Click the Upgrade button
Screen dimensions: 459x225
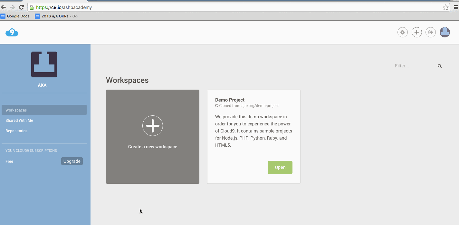pos(72,161)
